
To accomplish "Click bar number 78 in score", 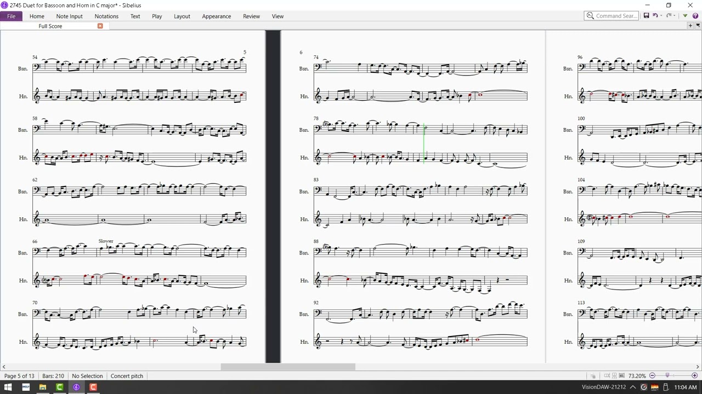I will click(x=316, y=118).
